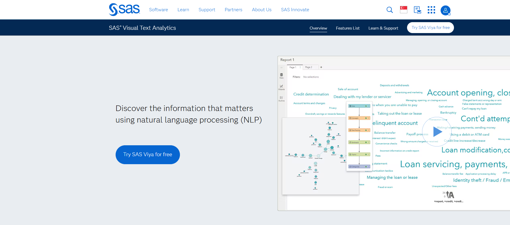
Task: Expand the Learn menu
Action: 183,10
